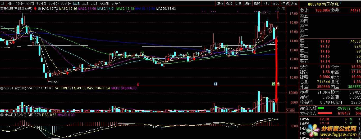The image size is (361, 139).
Task: Click the T superscript icon beside stock name
Action: [340, 3]
